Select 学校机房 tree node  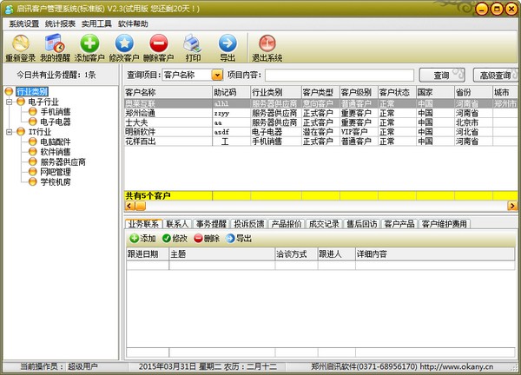click(56, 182)
